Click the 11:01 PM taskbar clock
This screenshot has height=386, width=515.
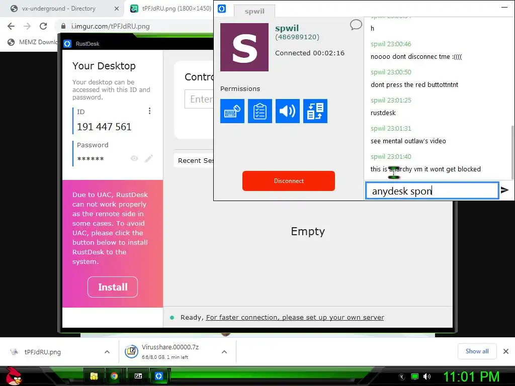[x=471, y=376]
